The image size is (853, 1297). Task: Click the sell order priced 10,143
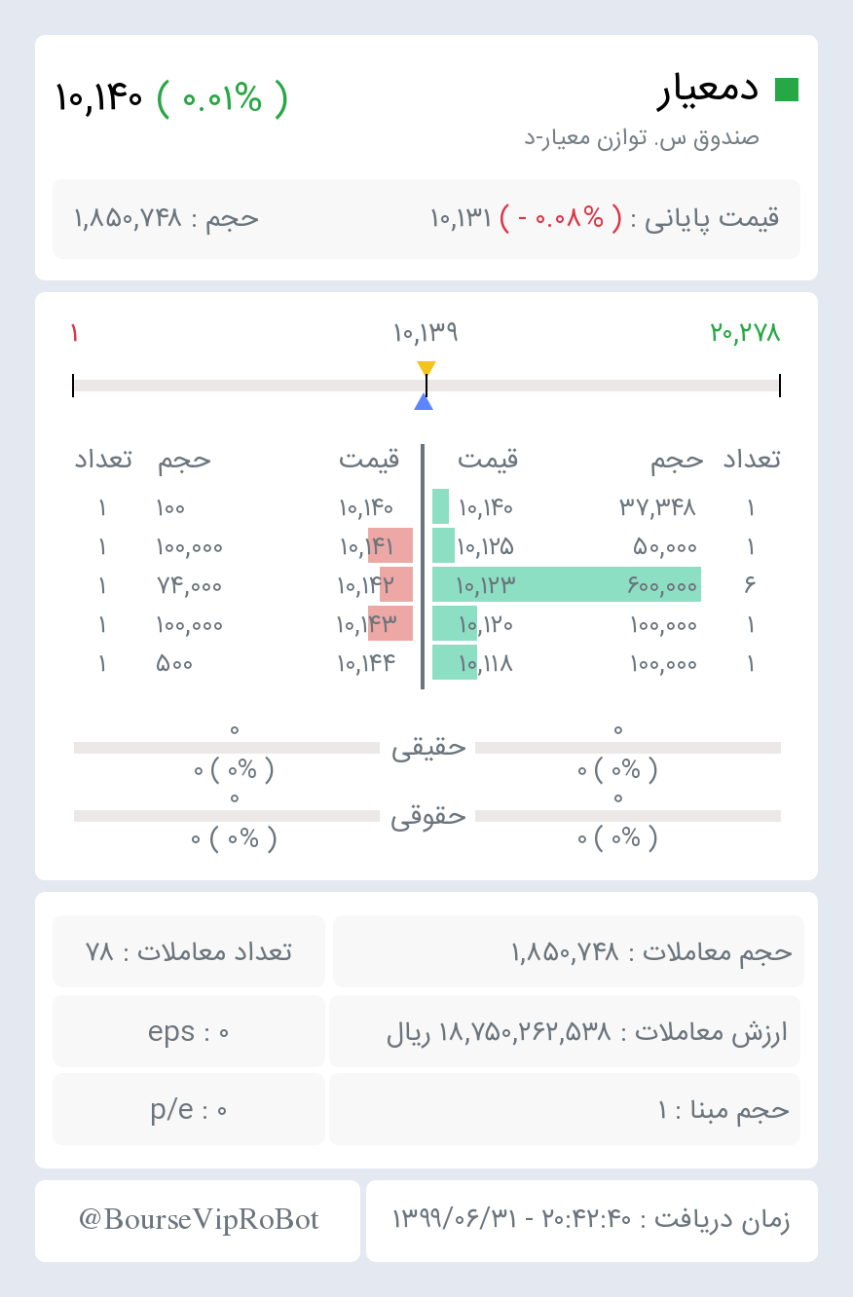click(x=244, y=624)
